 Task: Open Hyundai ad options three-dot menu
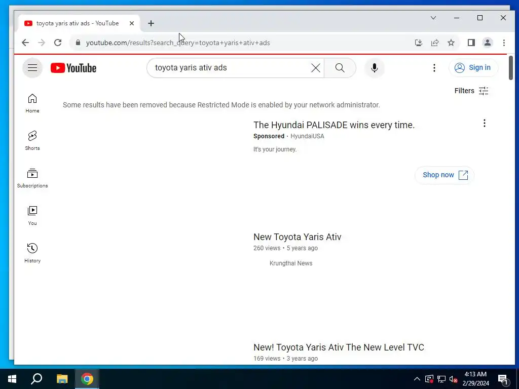click(484, 124)
